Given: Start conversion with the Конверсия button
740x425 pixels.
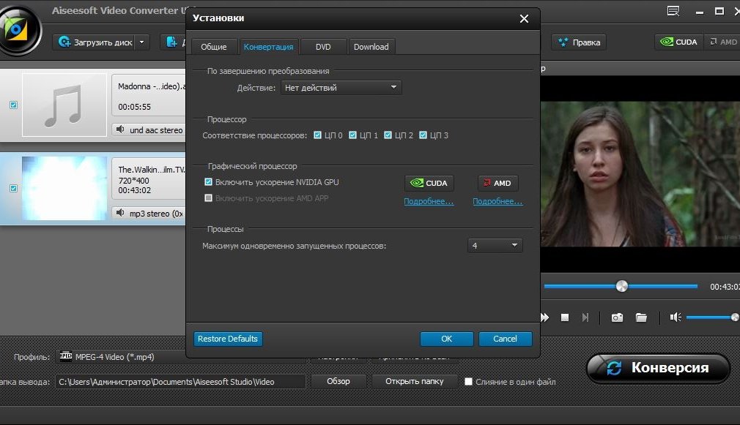Looking at the screenshot, I should 658,367.
